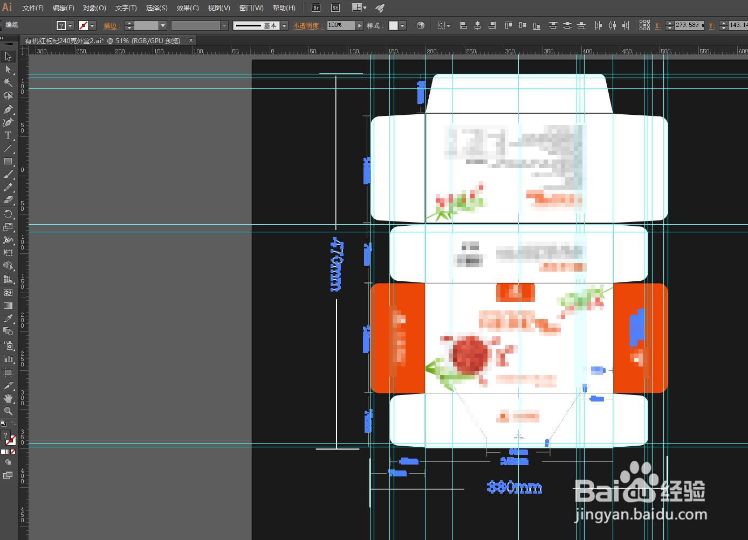
Task: Click vertical align bottom icon
Action: tap(537, 25)
